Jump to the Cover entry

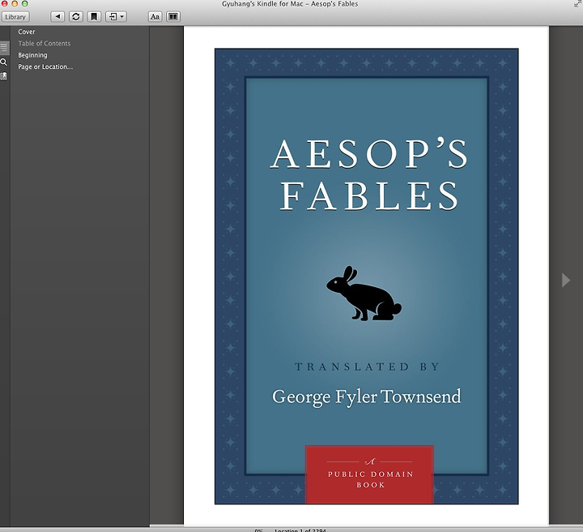[x=27, y=32]
